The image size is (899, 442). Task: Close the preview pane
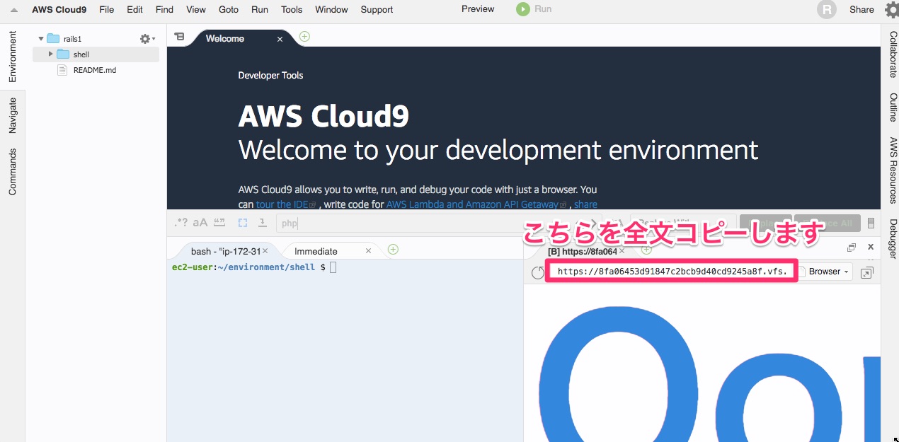click(x=871, y=247)
